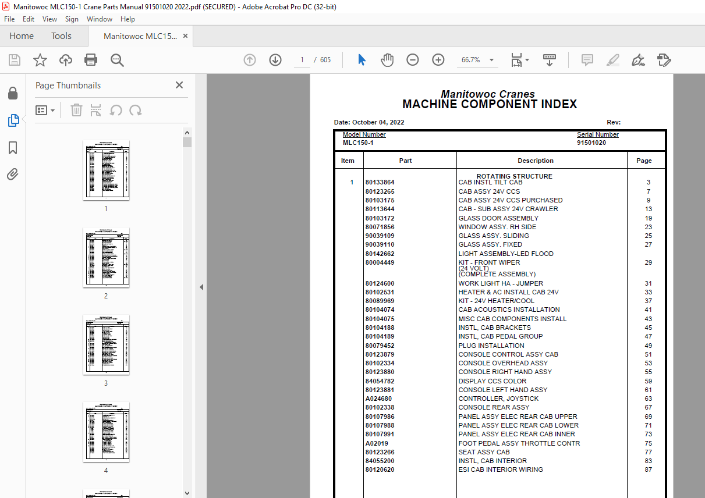
Task: Click GLASS DOOR ASSEMBLY description
Action: coord(498,218)
